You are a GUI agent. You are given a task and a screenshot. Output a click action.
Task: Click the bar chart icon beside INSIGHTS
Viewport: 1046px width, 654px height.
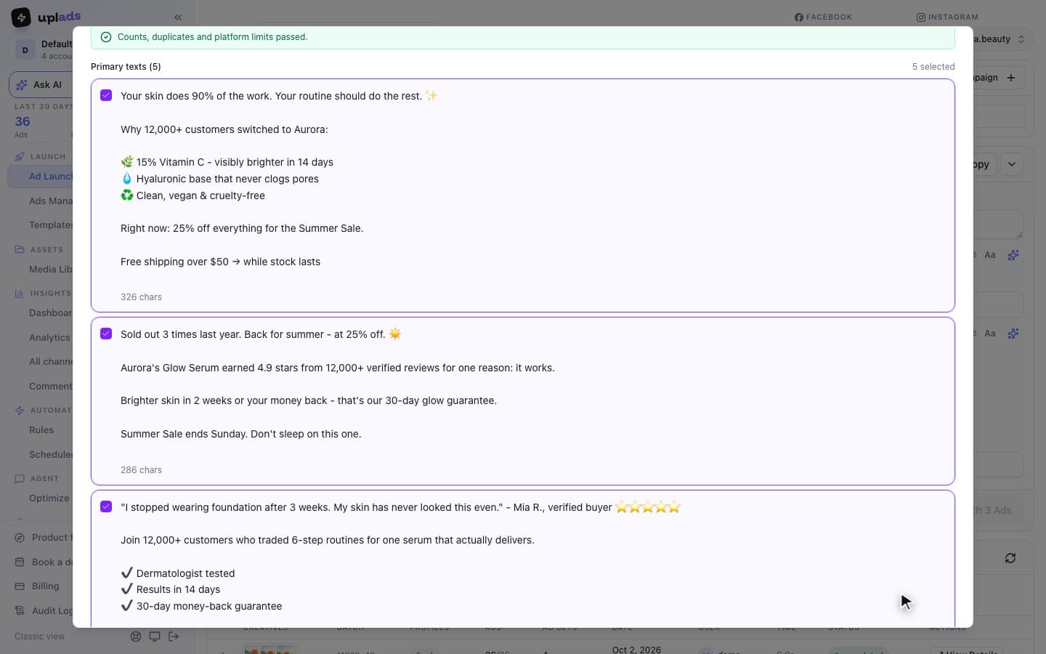[x=20, y=294]
